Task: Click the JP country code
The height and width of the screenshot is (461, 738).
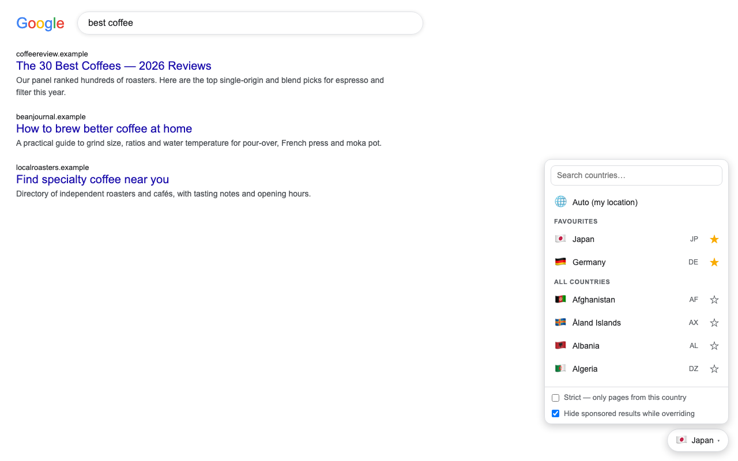Action: pyautogui.click(x=694, y=239)
